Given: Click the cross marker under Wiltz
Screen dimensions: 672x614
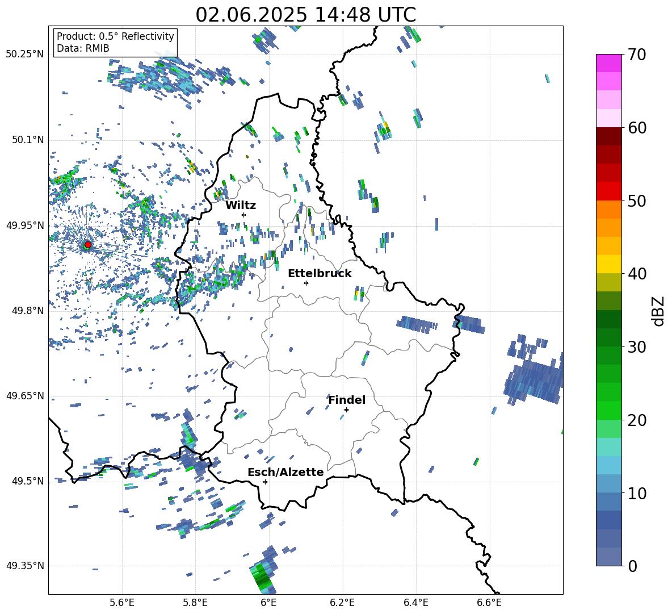Looking at the screenshot, I should tap(244, 215).
